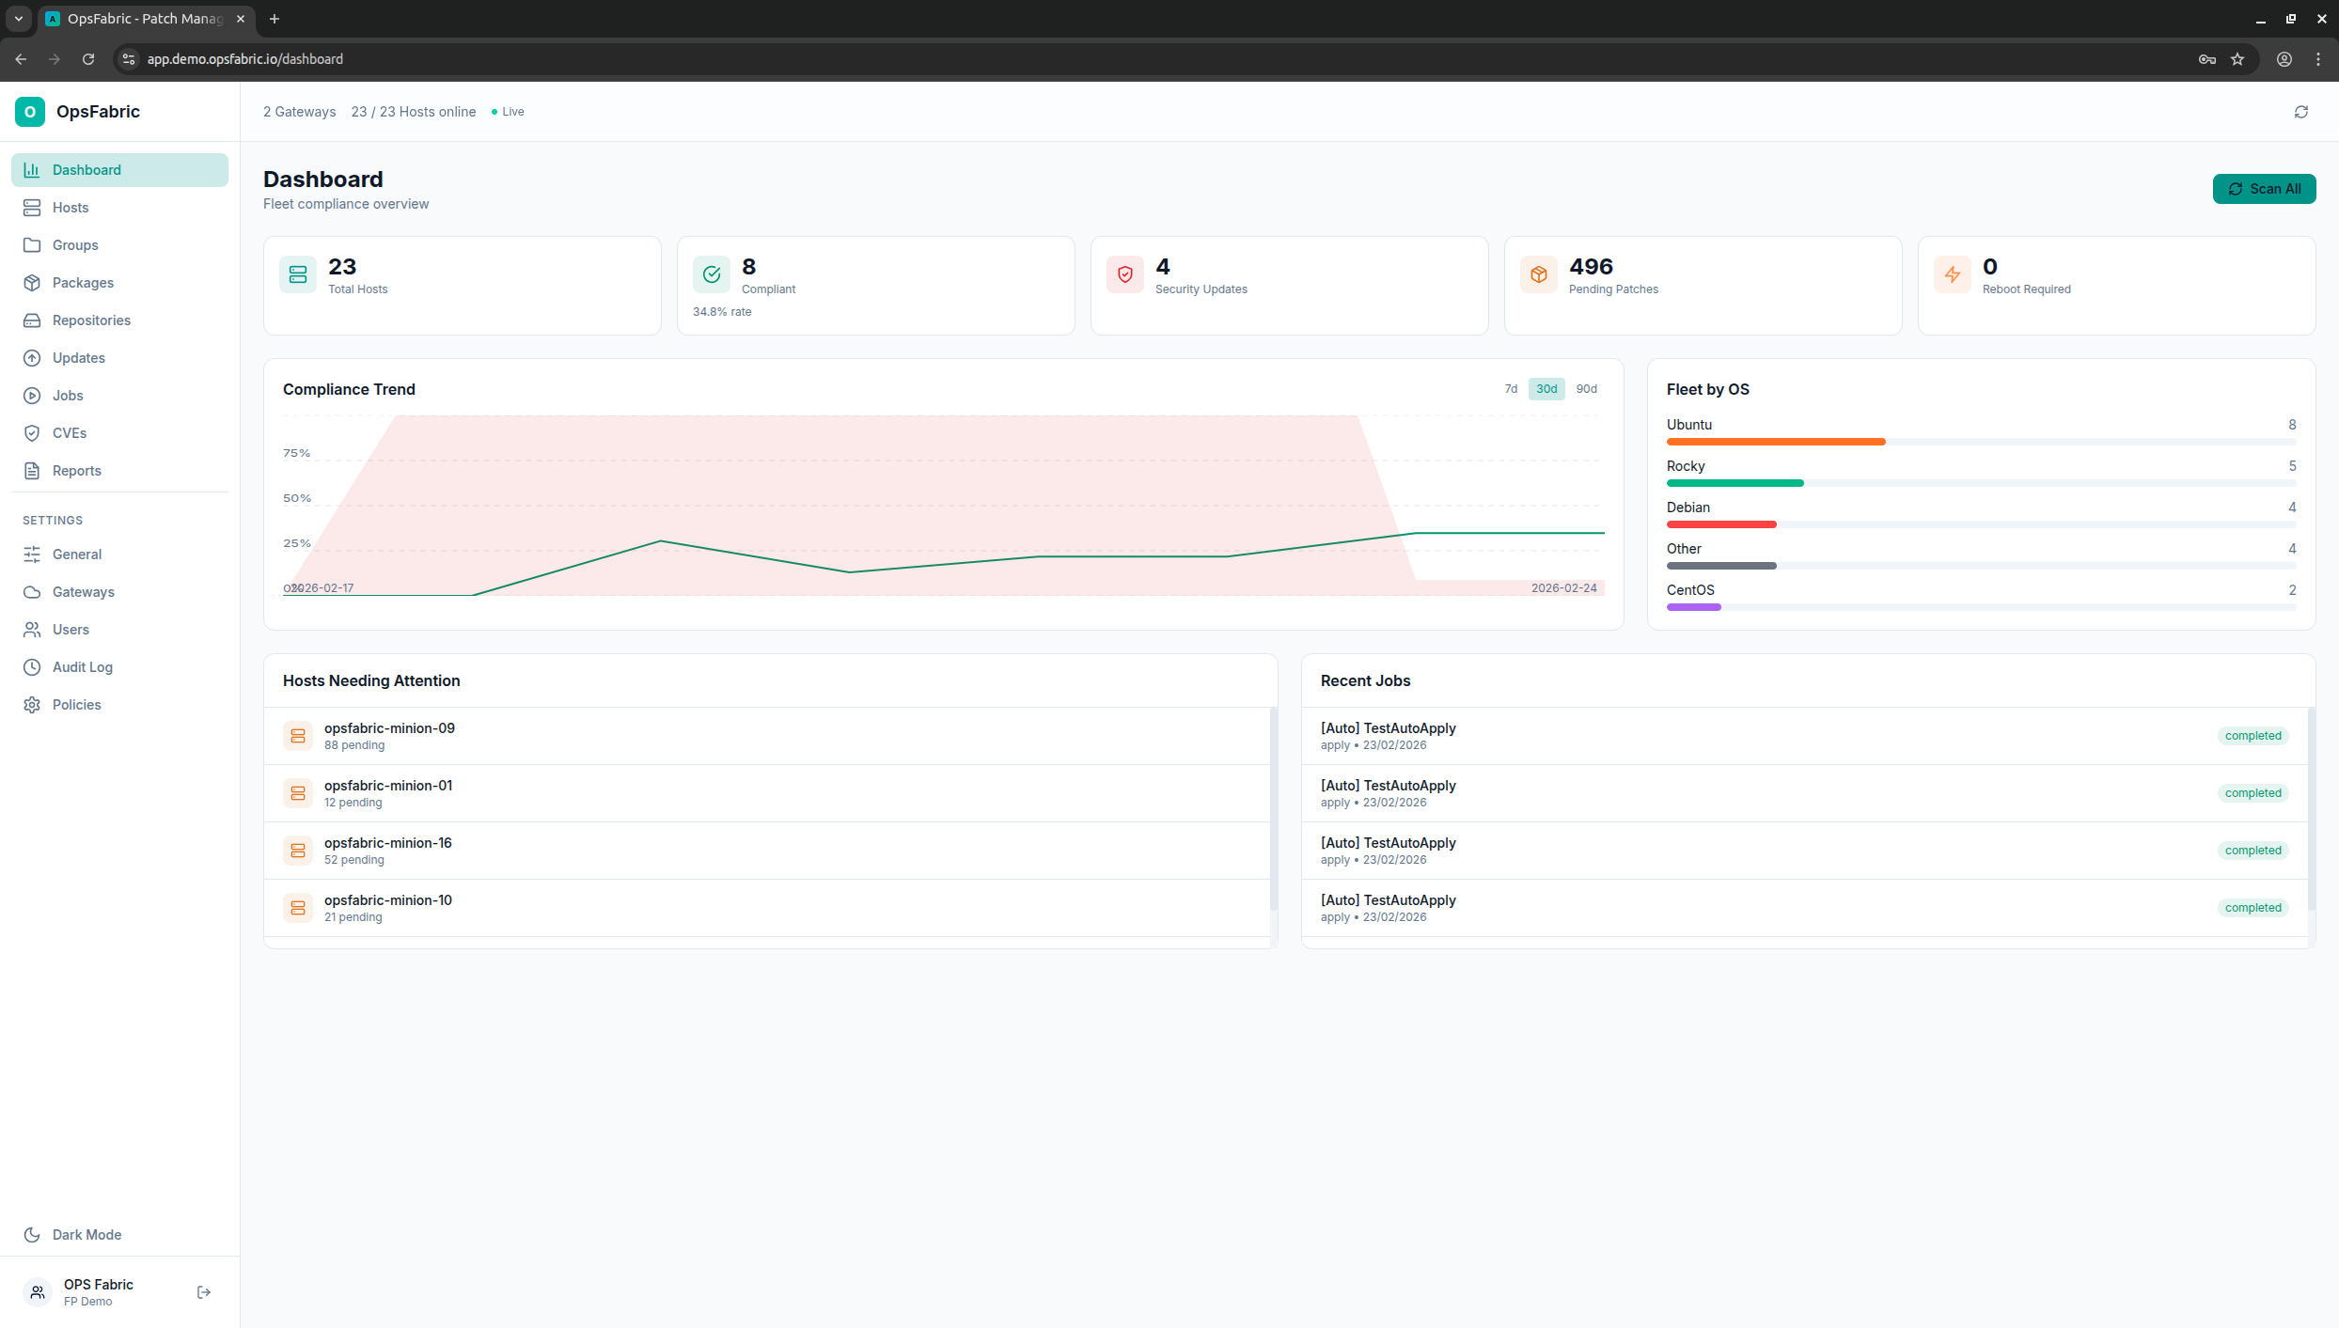Open the Repositories section
2339x1328 pixels.
coord(91,320)
